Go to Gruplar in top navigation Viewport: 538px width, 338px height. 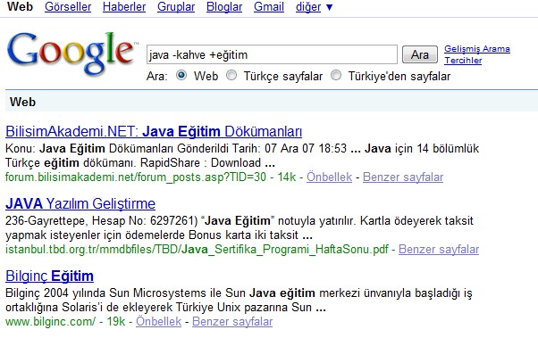[x=176, y=7]
